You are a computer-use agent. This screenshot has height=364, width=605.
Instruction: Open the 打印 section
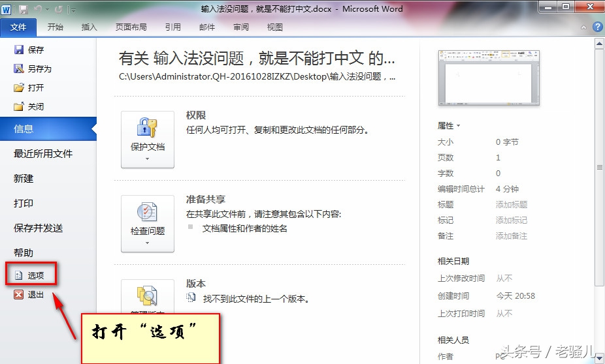click(24, 203)
